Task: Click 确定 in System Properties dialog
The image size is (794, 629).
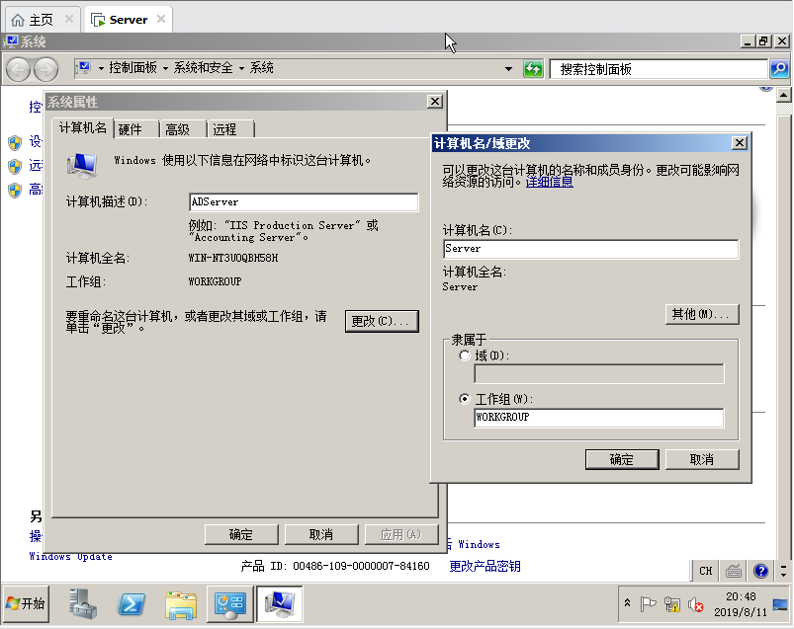Action: click(x=241, y=534)
